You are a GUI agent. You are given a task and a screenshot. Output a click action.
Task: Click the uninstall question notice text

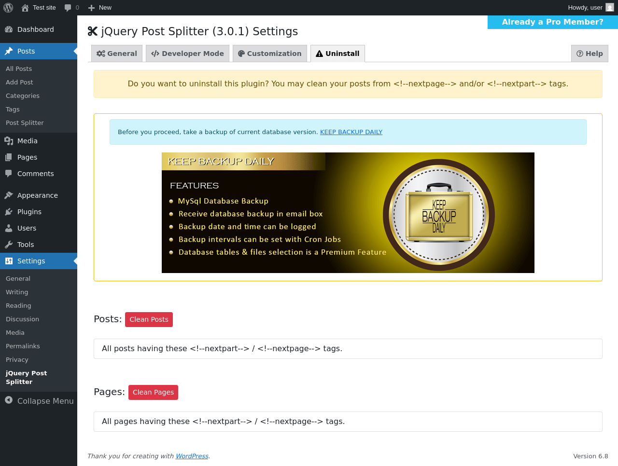click(348, 84)
